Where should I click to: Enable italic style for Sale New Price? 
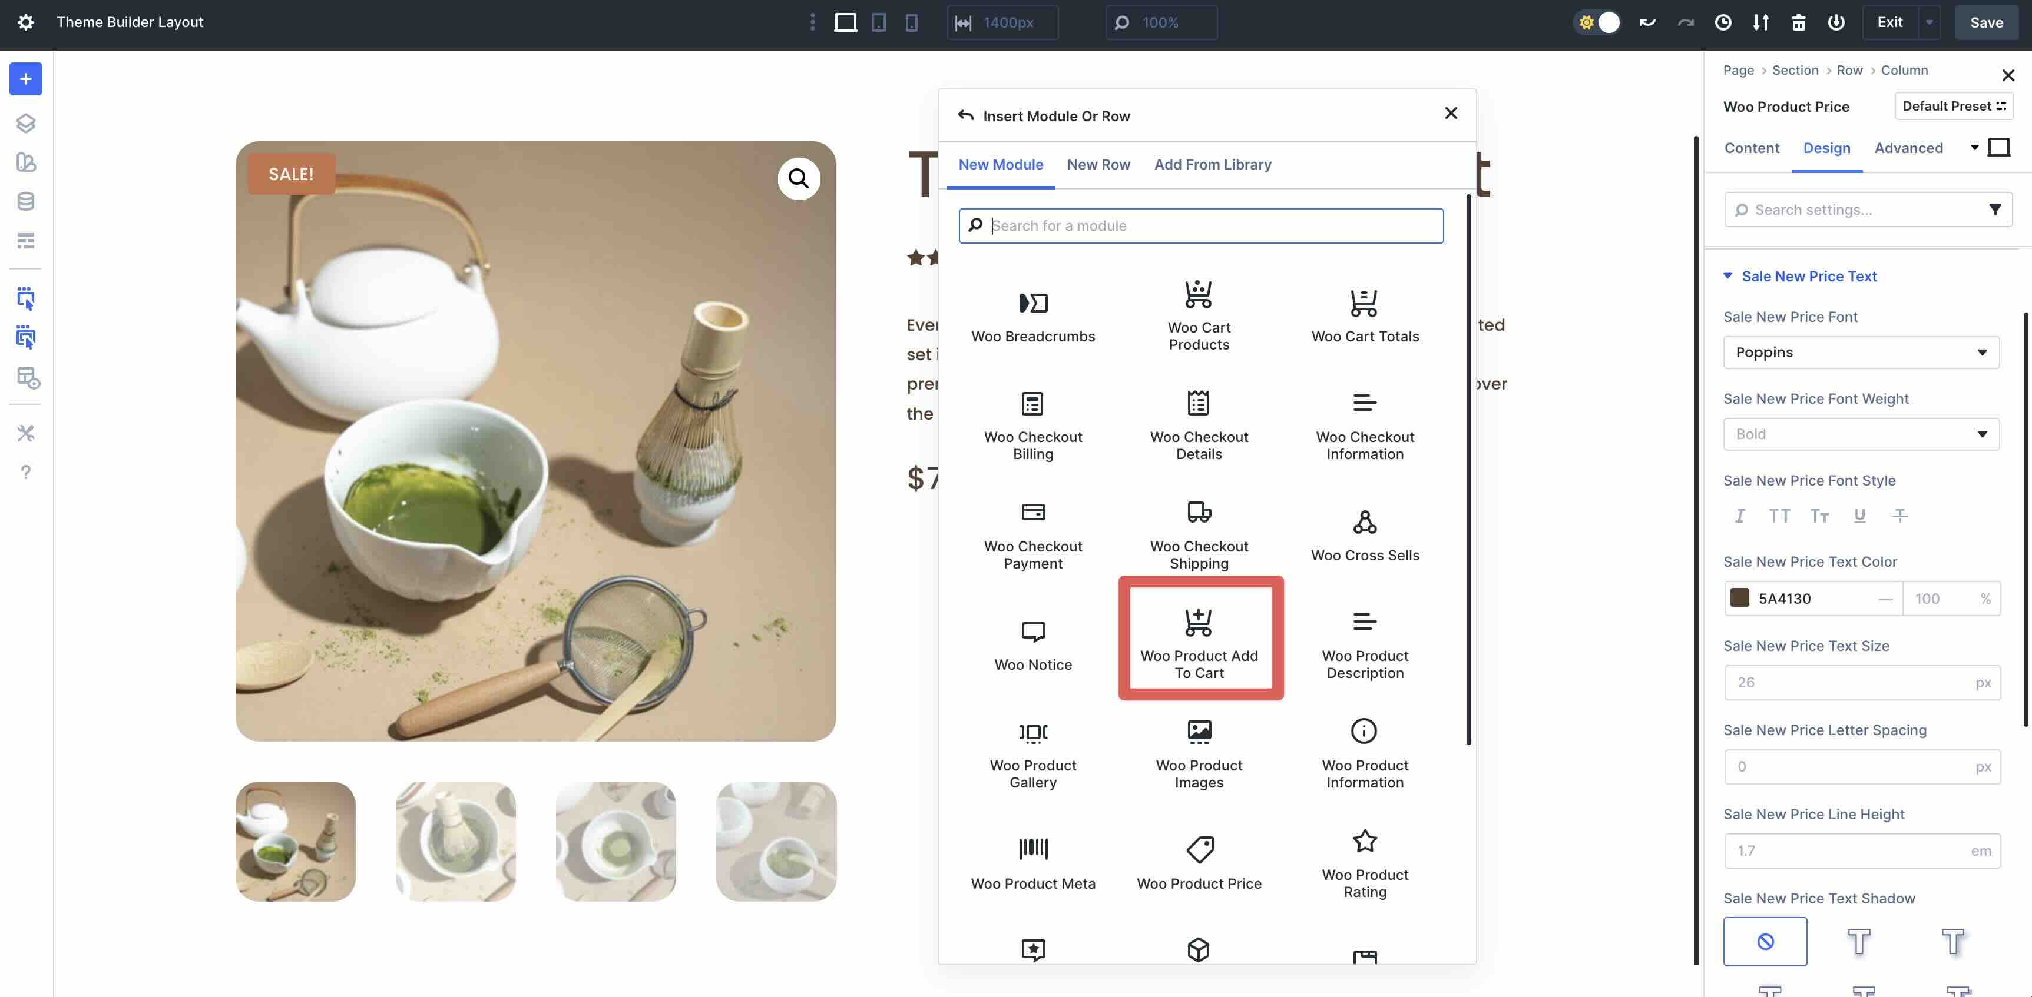[1740, 516]
